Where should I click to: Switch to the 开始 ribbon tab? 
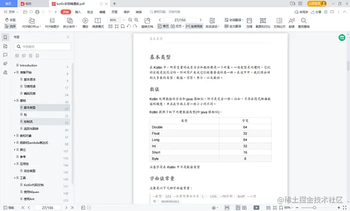tap(66, 12)
